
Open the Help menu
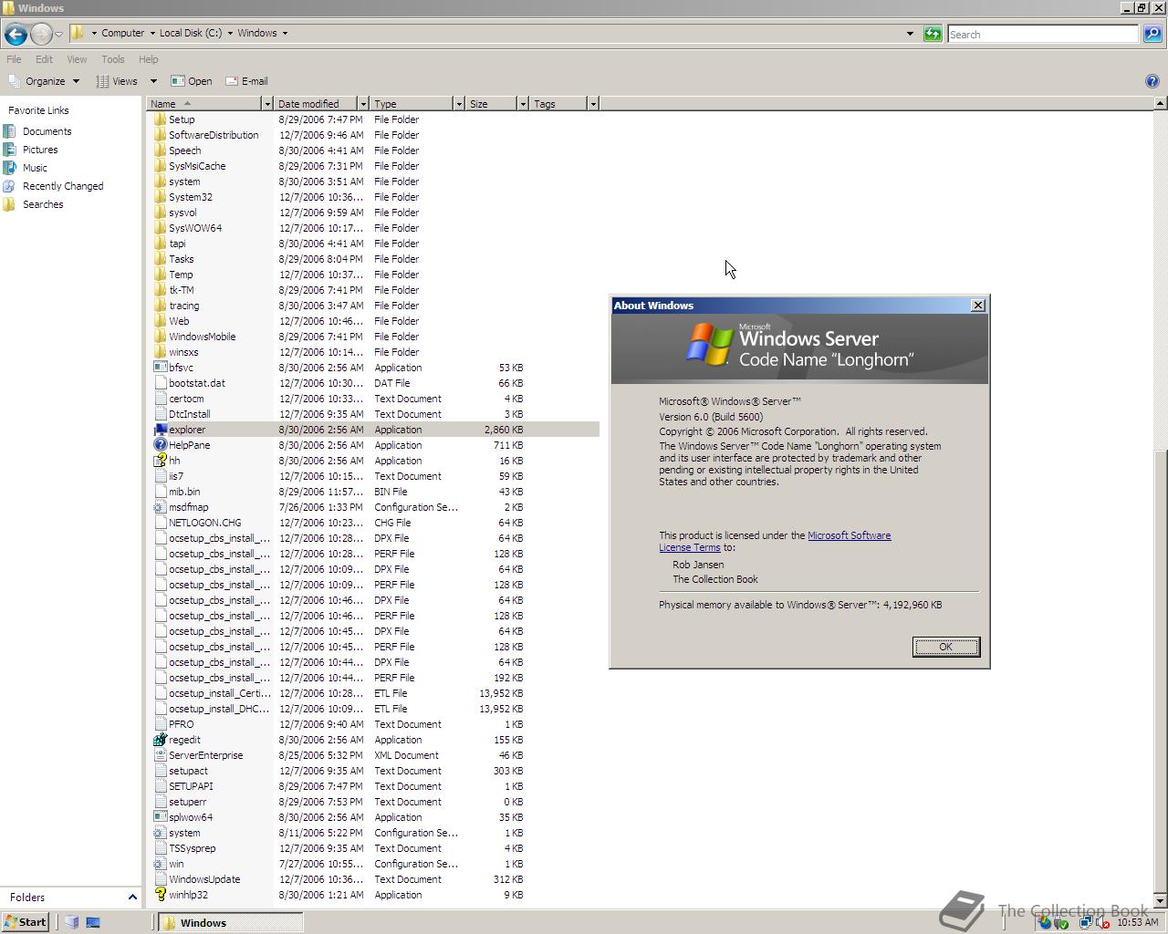click(x=148, y=59)
